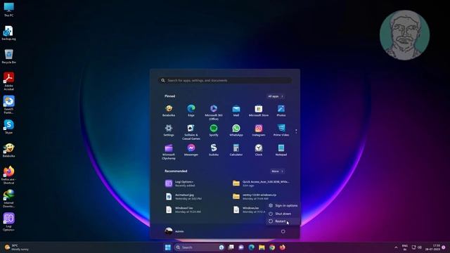The height and width of the screenshot is (253, 450).
Task: Open Instagram pinned app
Action: click(259, 131)
